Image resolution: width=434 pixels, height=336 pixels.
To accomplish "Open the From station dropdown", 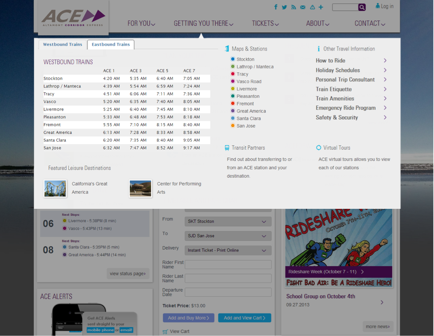I will click(228, 222).
